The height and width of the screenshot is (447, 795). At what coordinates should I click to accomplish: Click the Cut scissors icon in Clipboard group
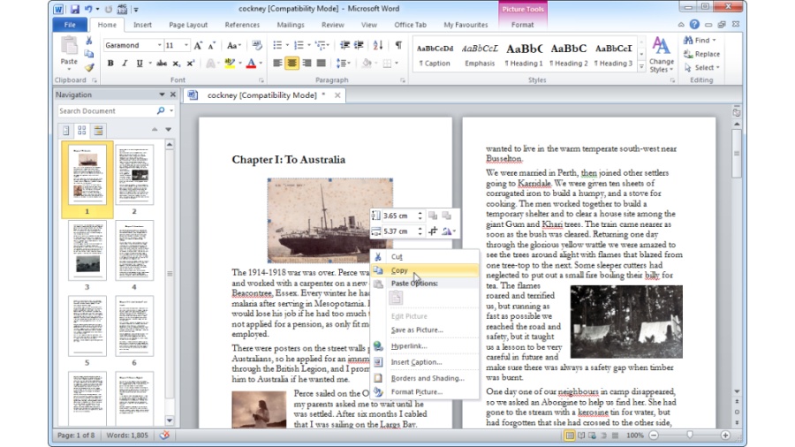pyautogui.click(x=89, y=41)
